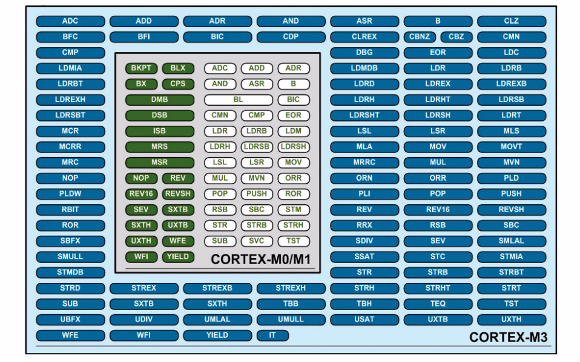
Task: Click the "MRC" instruction pill
Action: point(70,163)
